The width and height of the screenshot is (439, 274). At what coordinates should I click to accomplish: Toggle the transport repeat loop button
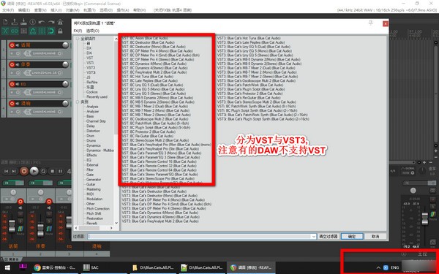click(43, 171)
